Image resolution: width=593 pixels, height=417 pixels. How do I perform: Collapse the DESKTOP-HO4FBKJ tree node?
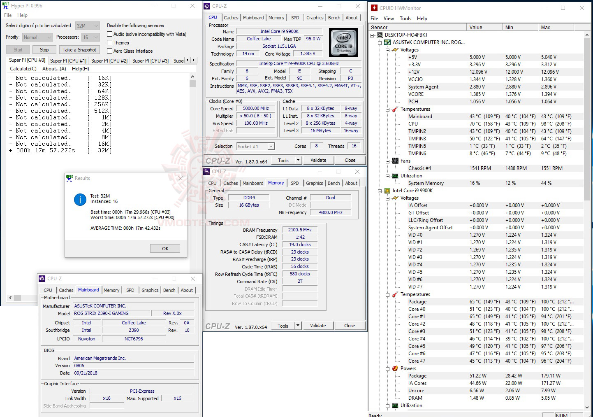pos(372,35)
